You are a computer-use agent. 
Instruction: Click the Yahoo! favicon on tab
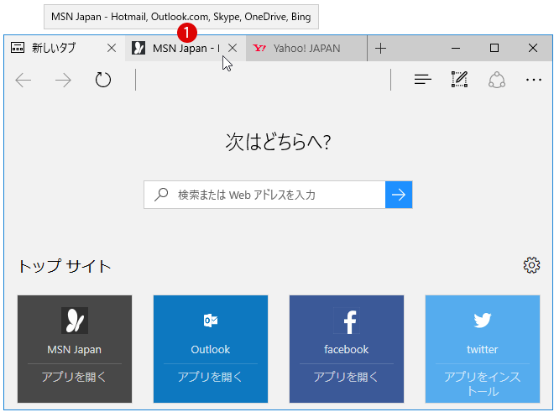coord(259,48)
